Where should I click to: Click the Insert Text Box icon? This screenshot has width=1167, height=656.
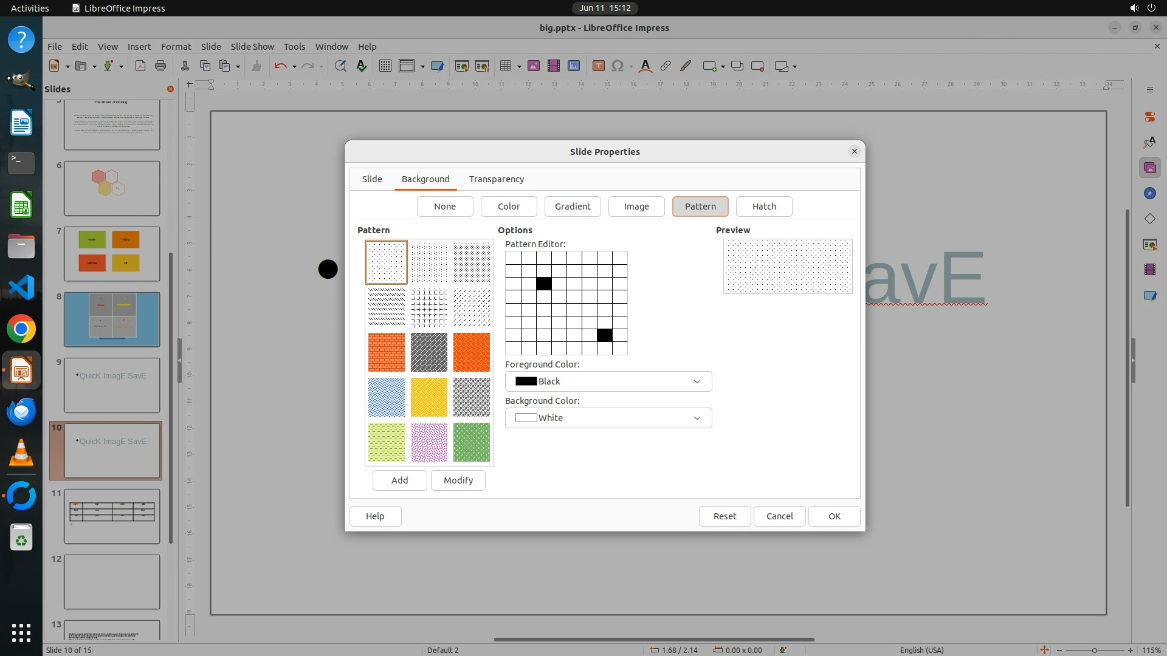click(598, 66)
